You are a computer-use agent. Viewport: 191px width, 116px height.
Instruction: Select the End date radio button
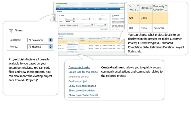click(x=67, y=25)
